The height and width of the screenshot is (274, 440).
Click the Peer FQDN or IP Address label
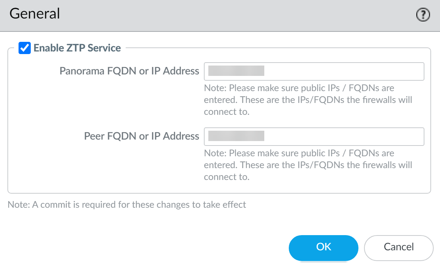pyautogui.click(x=142, y=136)
